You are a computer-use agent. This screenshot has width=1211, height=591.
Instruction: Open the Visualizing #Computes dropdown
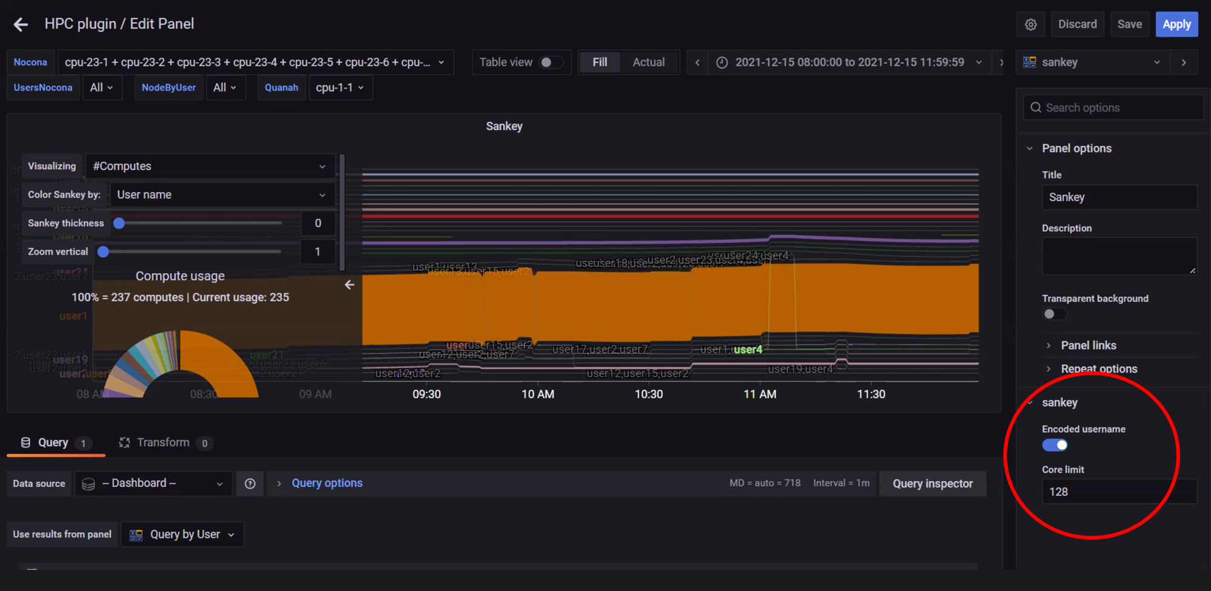(x=210, y=166)
